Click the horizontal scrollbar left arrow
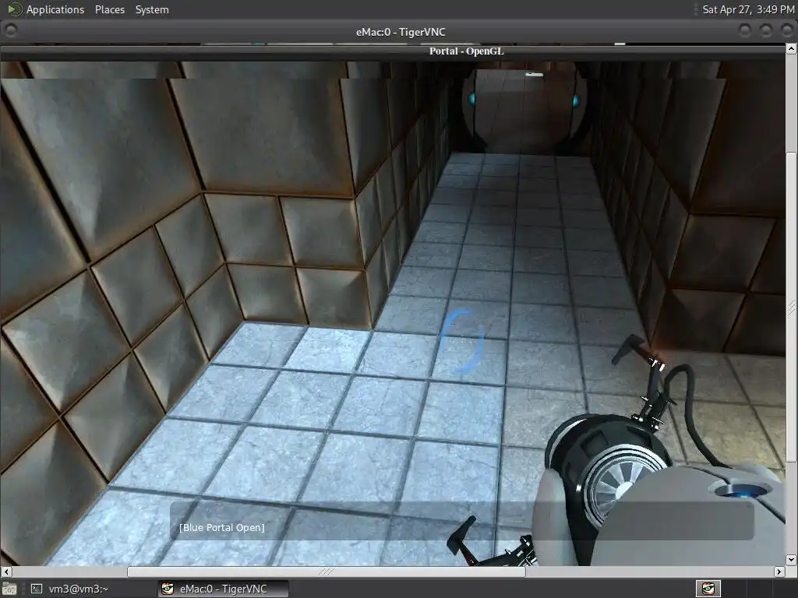Viewport: 798px width, 598px height. (x=5, y=572)
